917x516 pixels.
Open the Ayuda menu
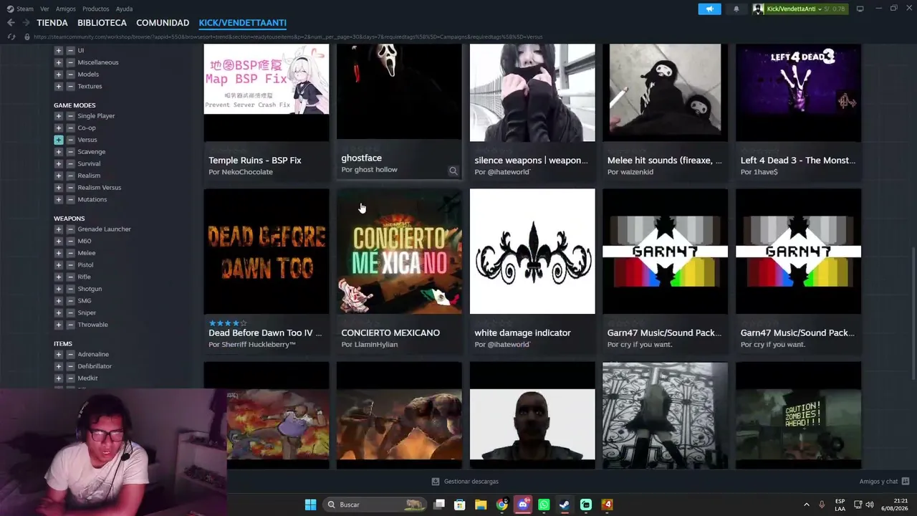tap(124, 9)
